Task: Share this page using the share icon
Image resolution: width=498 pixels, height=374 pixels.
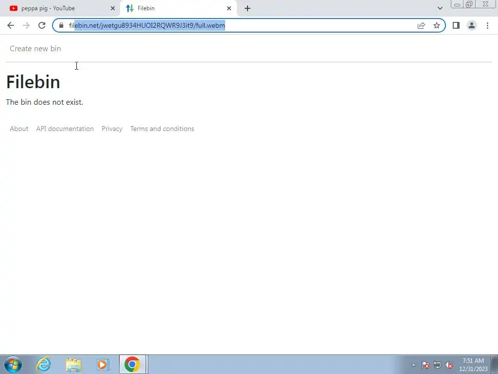Action: [x=421, y=25]
